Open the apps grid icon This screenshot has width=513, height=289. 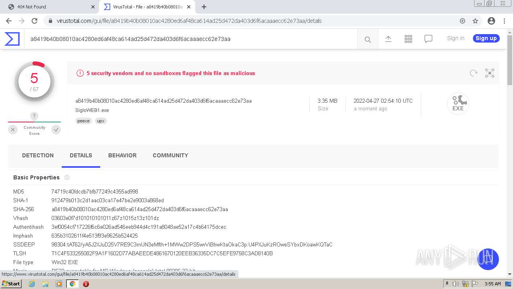pyautogui.click(x=408, y=39)
